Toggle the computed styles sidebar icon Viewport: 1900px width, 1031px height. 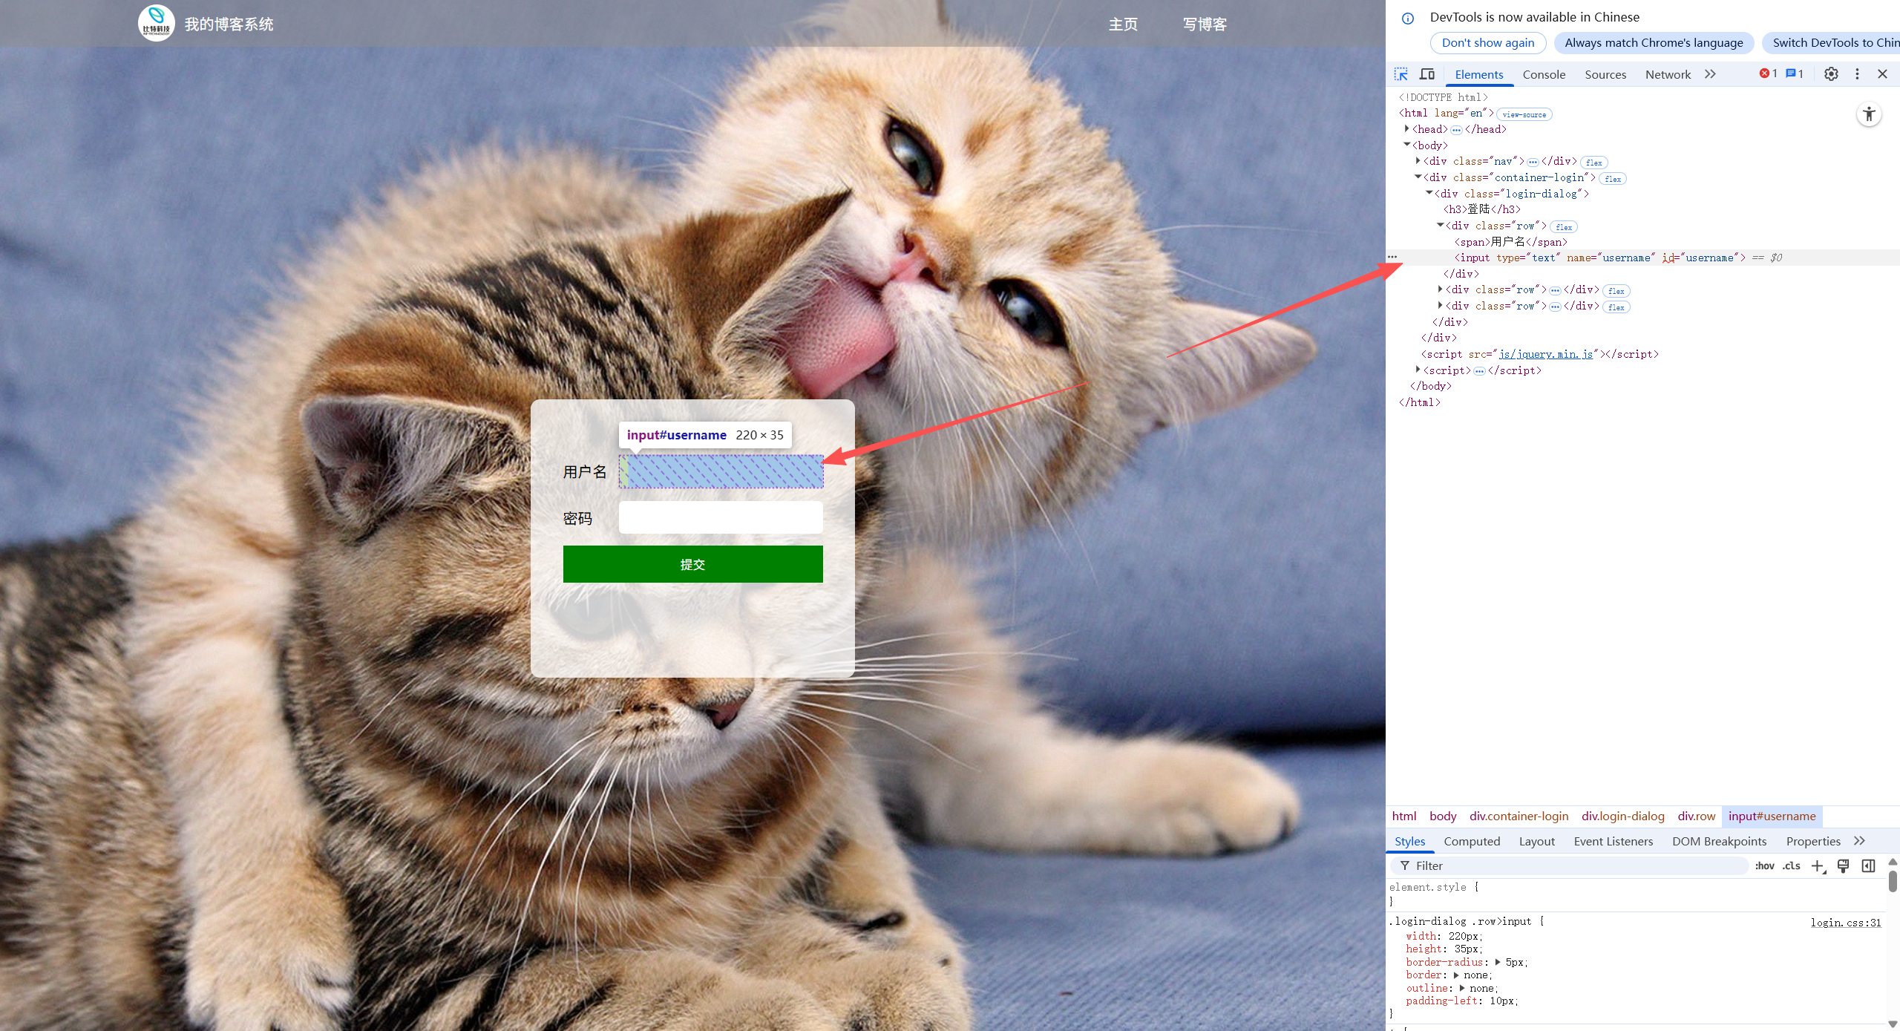coord(1868,866)
